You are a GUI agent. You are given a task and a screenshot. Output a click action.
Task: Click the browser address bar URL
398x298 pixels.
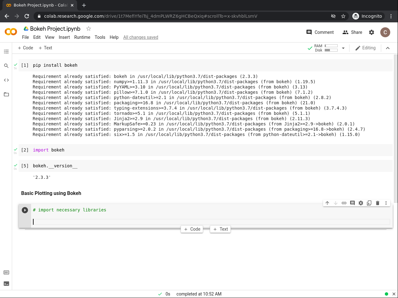150,16
